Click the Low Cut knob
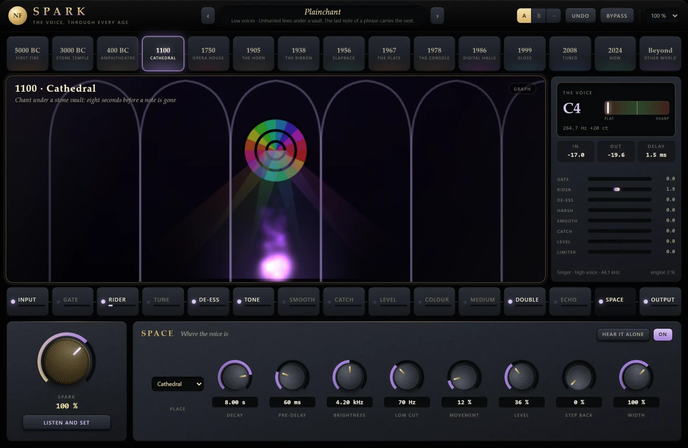Screen dimensions: 688x448 407,377
